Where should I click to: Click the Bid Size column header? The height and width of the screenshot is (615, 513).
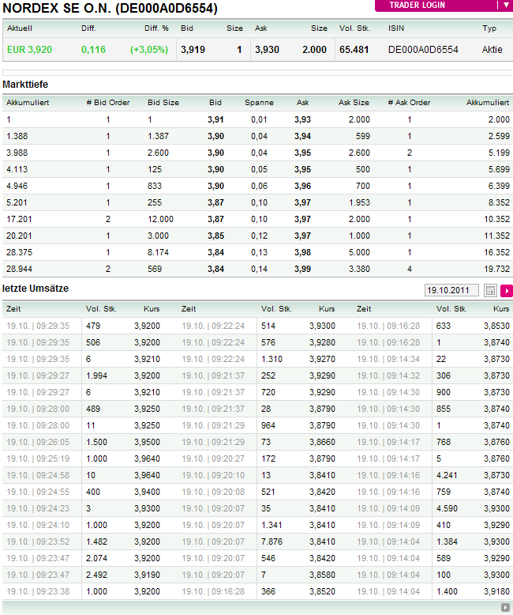click(x=163, y=103)
